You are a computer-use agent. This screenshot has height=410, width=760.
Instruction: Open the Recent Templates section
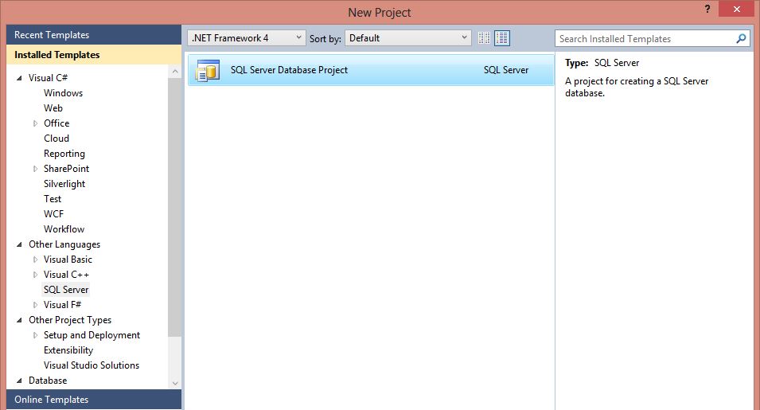pos(94,35)
